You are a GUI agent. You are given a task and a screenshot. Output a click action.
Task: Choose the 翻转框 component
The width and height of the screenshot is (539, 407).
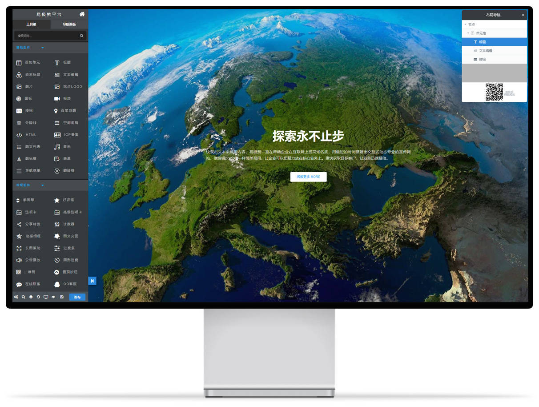click(64, 171)
